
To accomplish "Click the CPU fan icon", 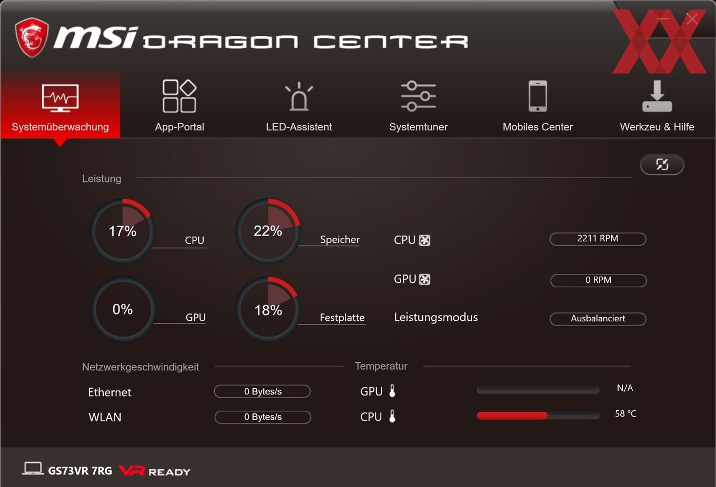I will pyautogui.click(x=424, y=240).
